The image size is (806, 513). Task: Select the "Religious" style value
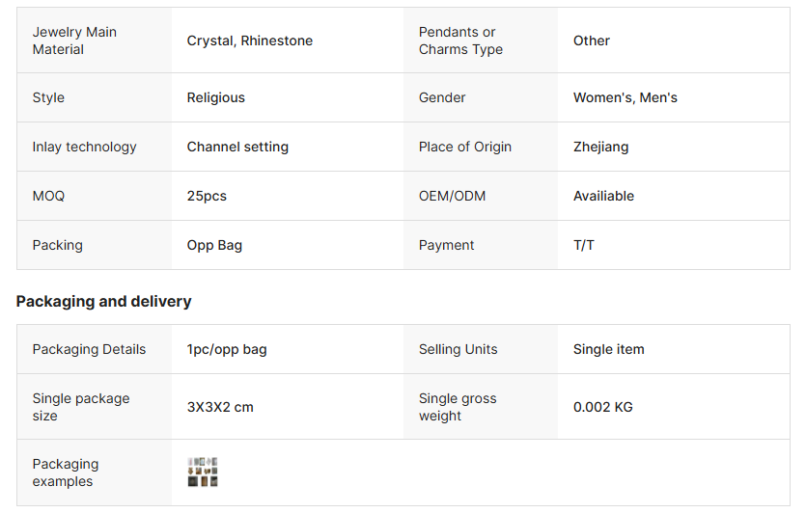(x=216, y=97)
